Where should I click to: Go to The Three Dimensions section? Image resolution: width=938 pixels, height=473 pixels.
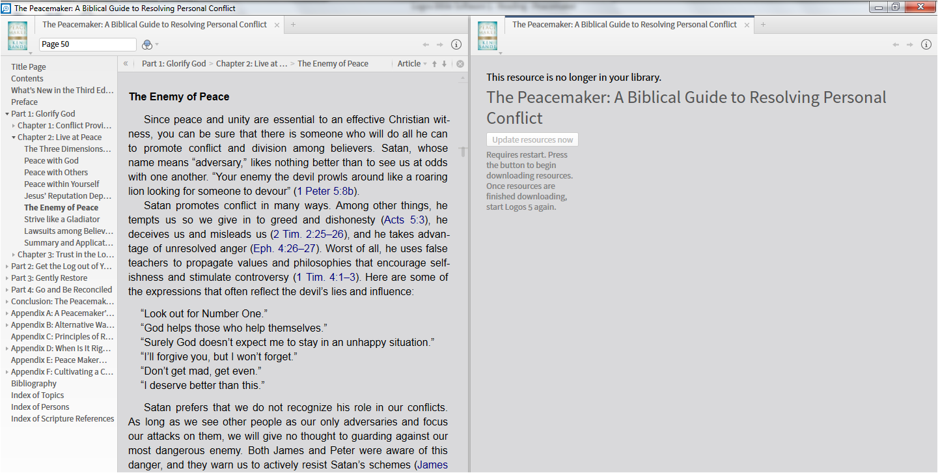pos(68,149)
